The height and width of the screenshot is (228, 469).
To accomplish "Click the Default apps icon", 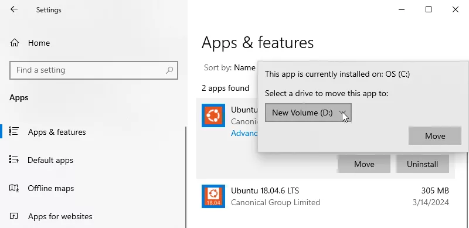I will pos(14,159).
